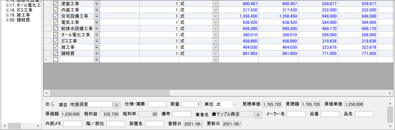Open the lookup icon in the ガス工事 row
This screenshot has width=395, height=130.
coord(97,41)
